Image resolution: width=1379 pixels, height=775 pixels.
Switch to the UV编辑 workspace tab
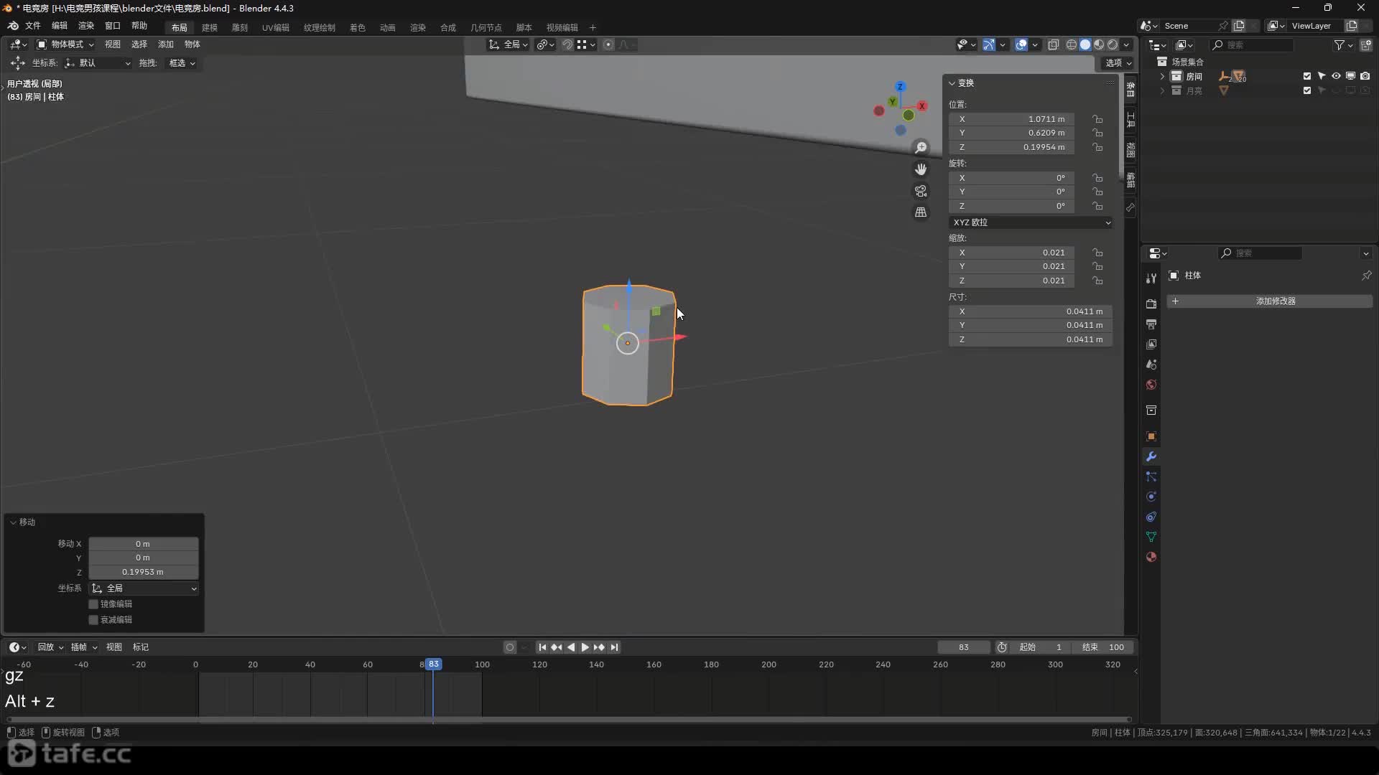pyautogui.click(x=275, y=27)
